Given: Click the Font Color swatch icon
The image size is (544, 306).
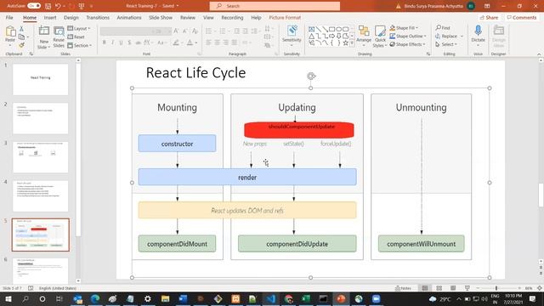Looking at the screenshot, I should coord(190,42).
